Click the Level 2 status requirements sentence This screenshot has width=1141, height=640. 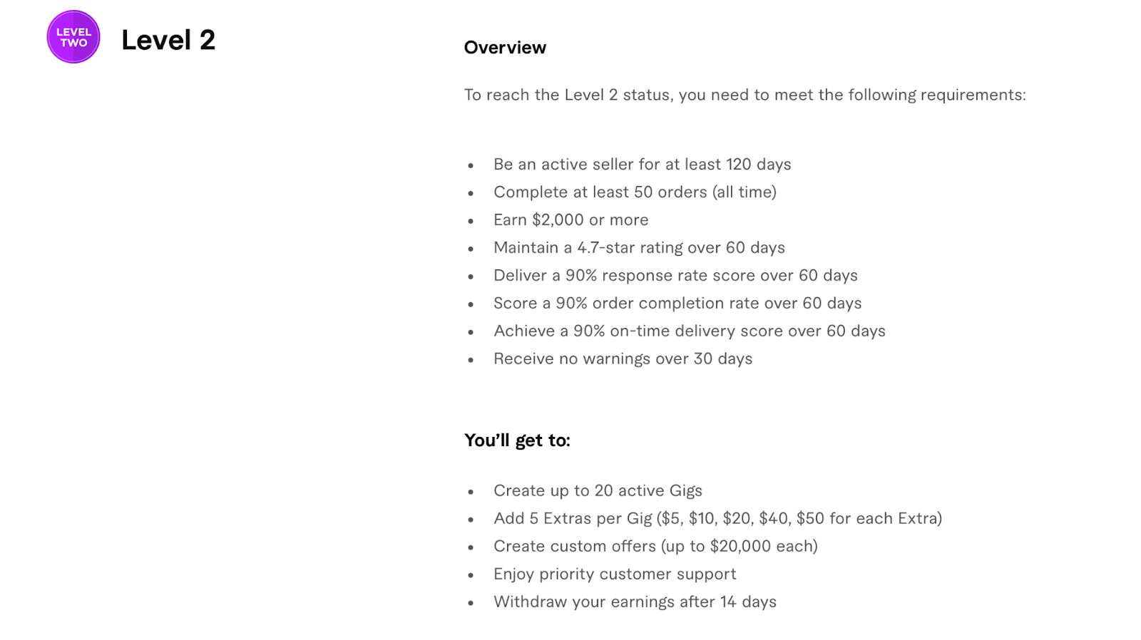click(745, 95)
